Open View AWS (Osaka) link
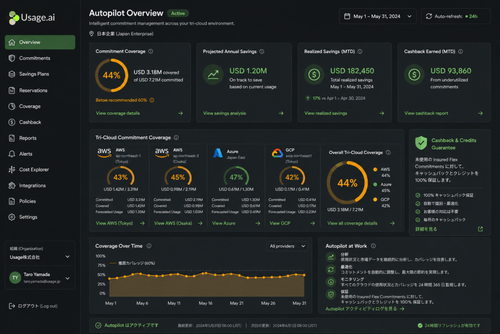 pos(178,223)
